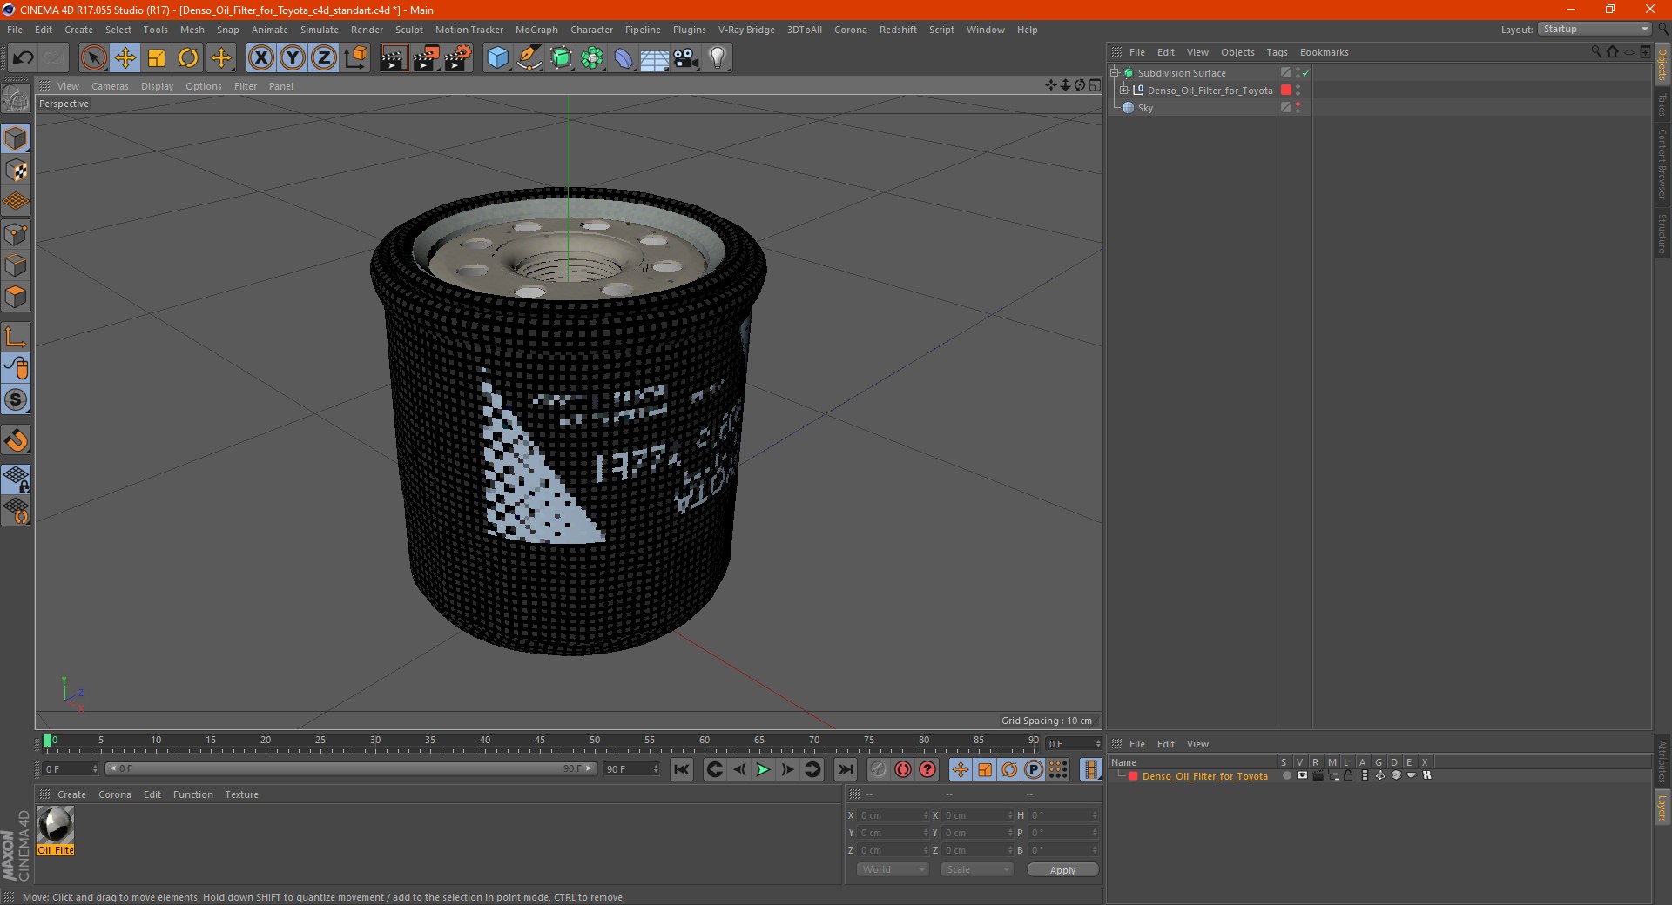
Task: Go to the end of animation
Action: tap(845, 769)
